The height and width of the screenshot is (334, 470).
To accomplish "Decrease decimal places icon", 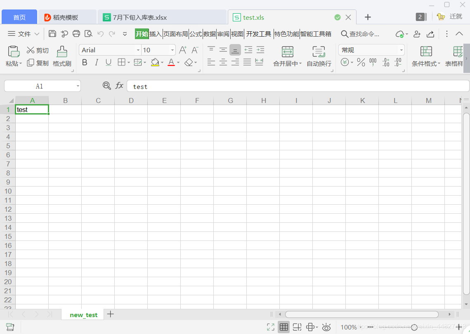I will pos(398,62).
